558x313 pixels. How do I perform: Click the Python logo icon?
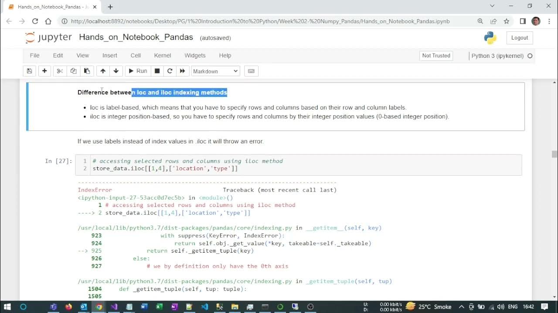(490, 38)
